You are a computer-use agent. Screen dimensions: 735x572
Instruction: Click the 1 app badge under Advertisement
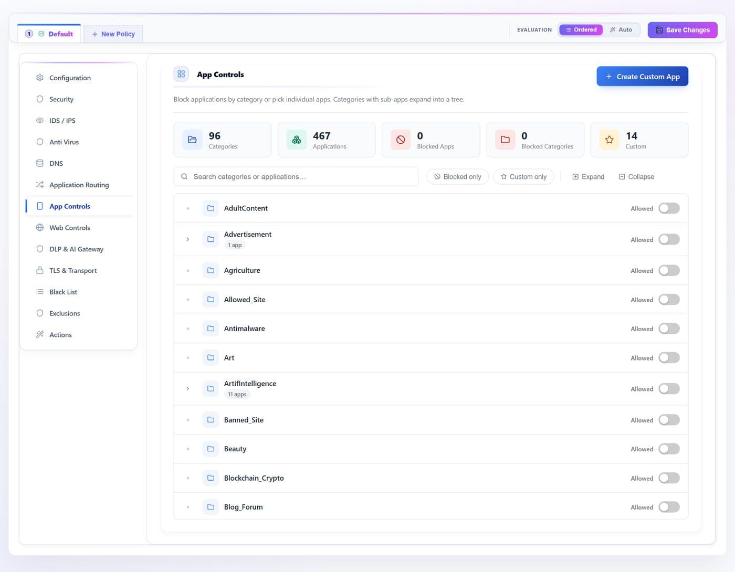click(x=235, y=245)
